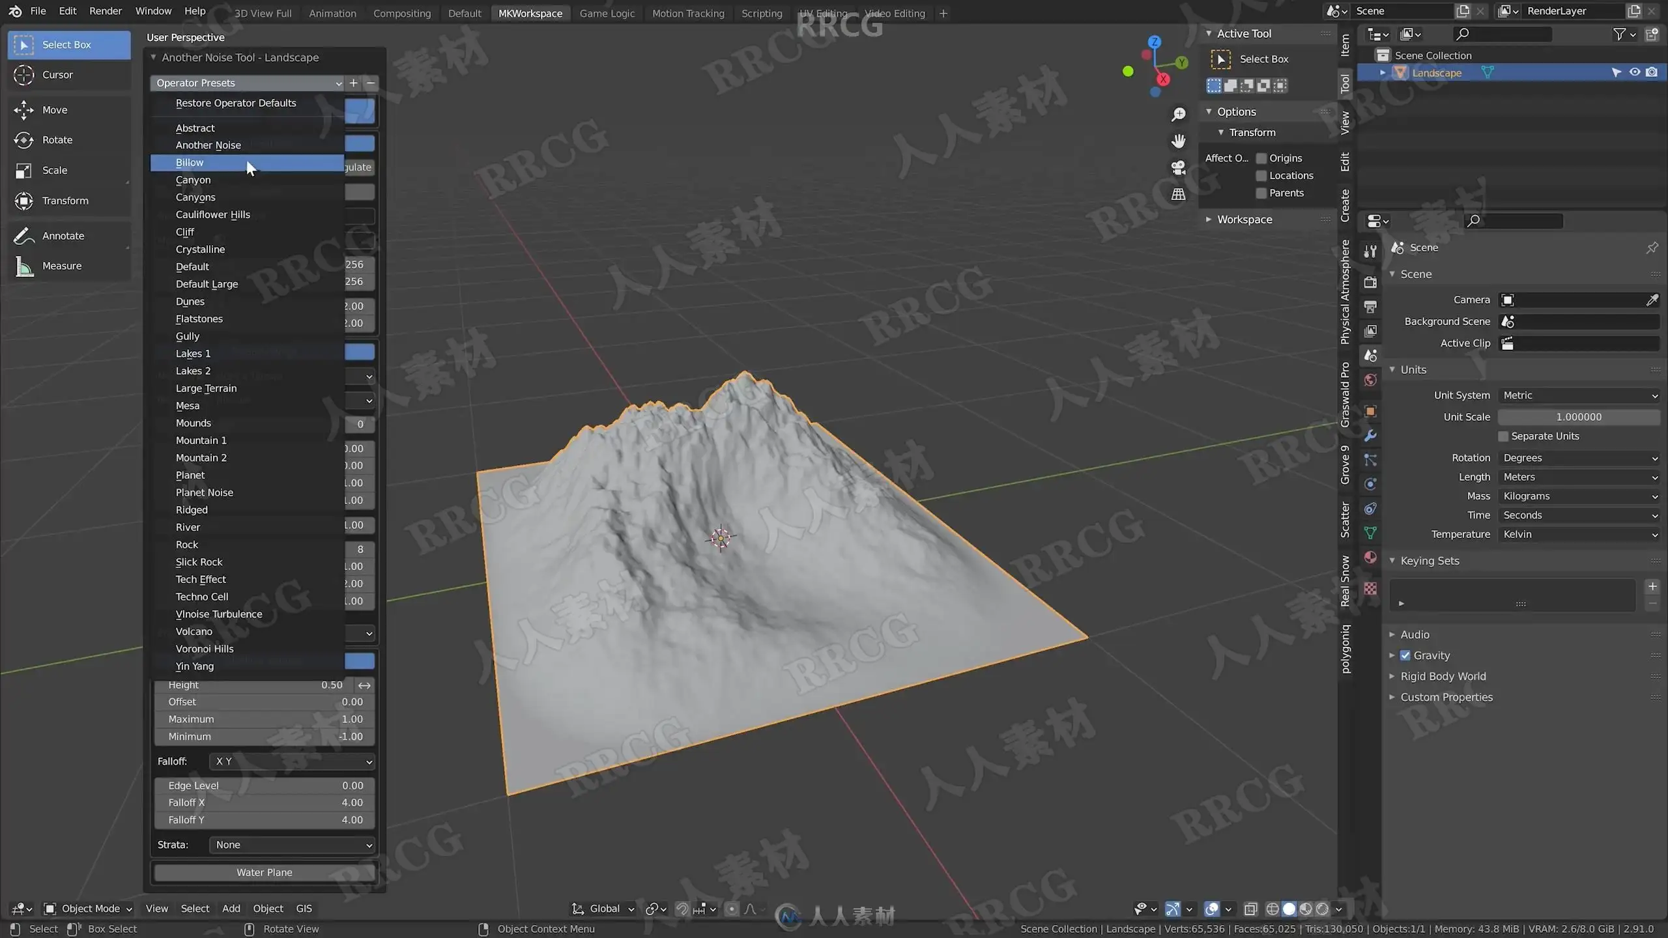
Task: Switch to the Scripting workspace tab
Action: point(761,13)
